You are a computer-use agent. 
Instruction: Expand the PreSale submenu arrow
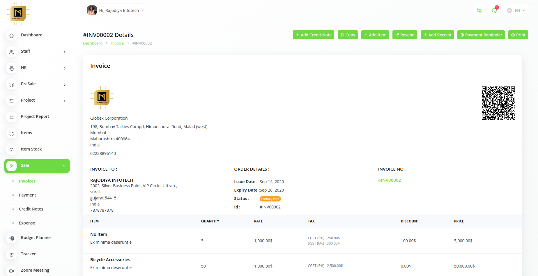click(65, 85)
